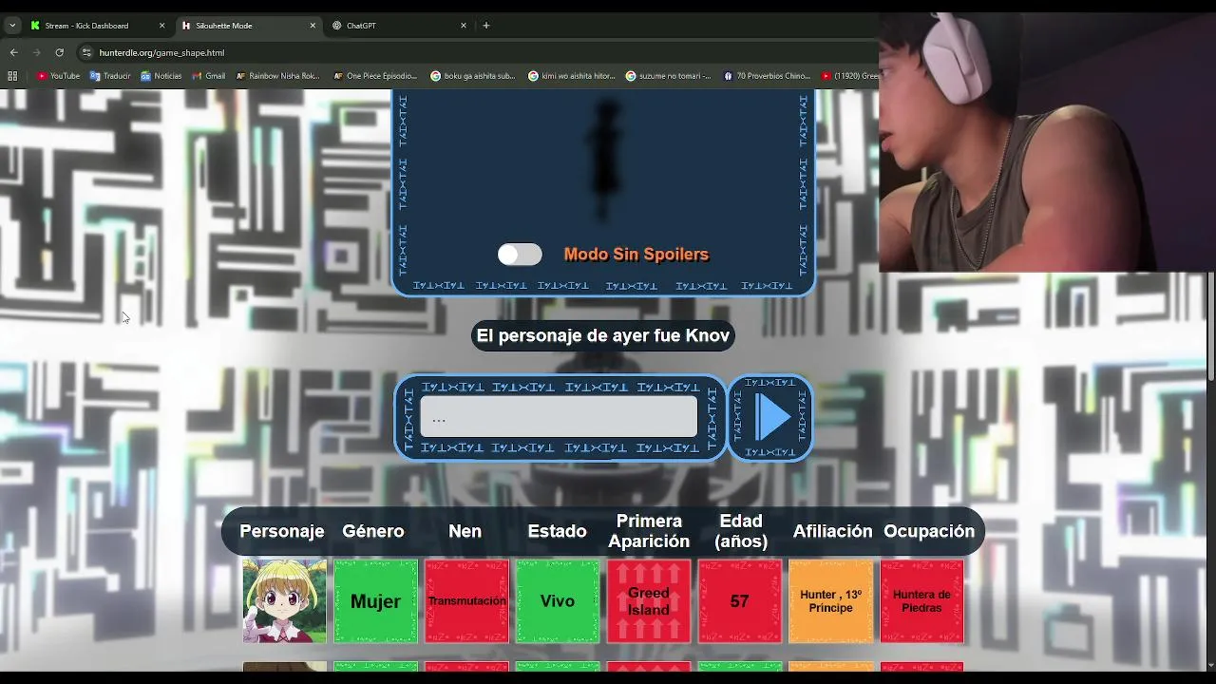
Task: Open the apps grid in bookmarks bar
Action: [12, 76]
